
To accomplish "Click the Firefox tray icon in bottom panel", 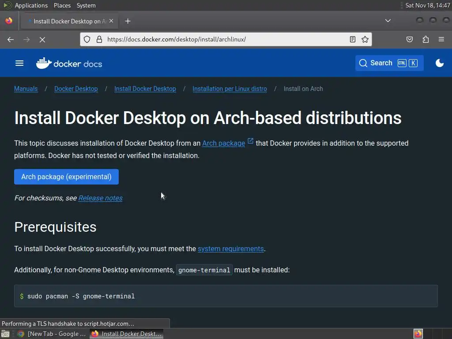I will [418, 334].
